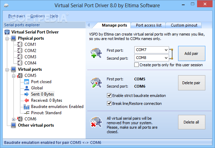Click the Virtual ports computer icon

(x=13, y=69)
